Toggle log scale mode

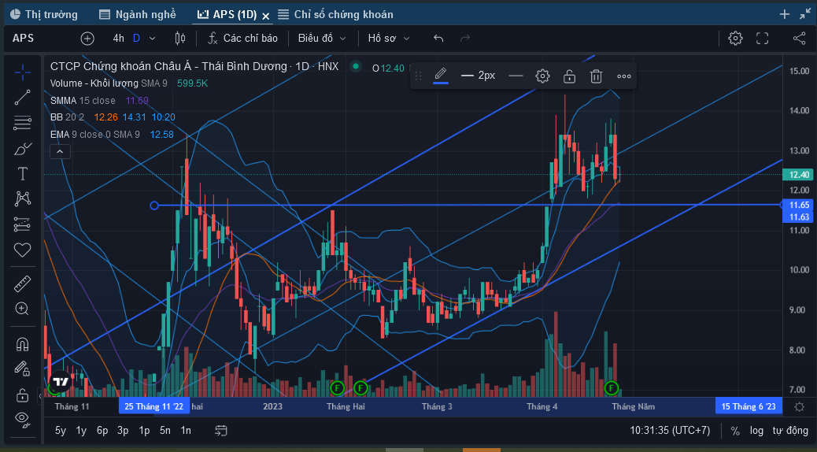click(756, 431)
